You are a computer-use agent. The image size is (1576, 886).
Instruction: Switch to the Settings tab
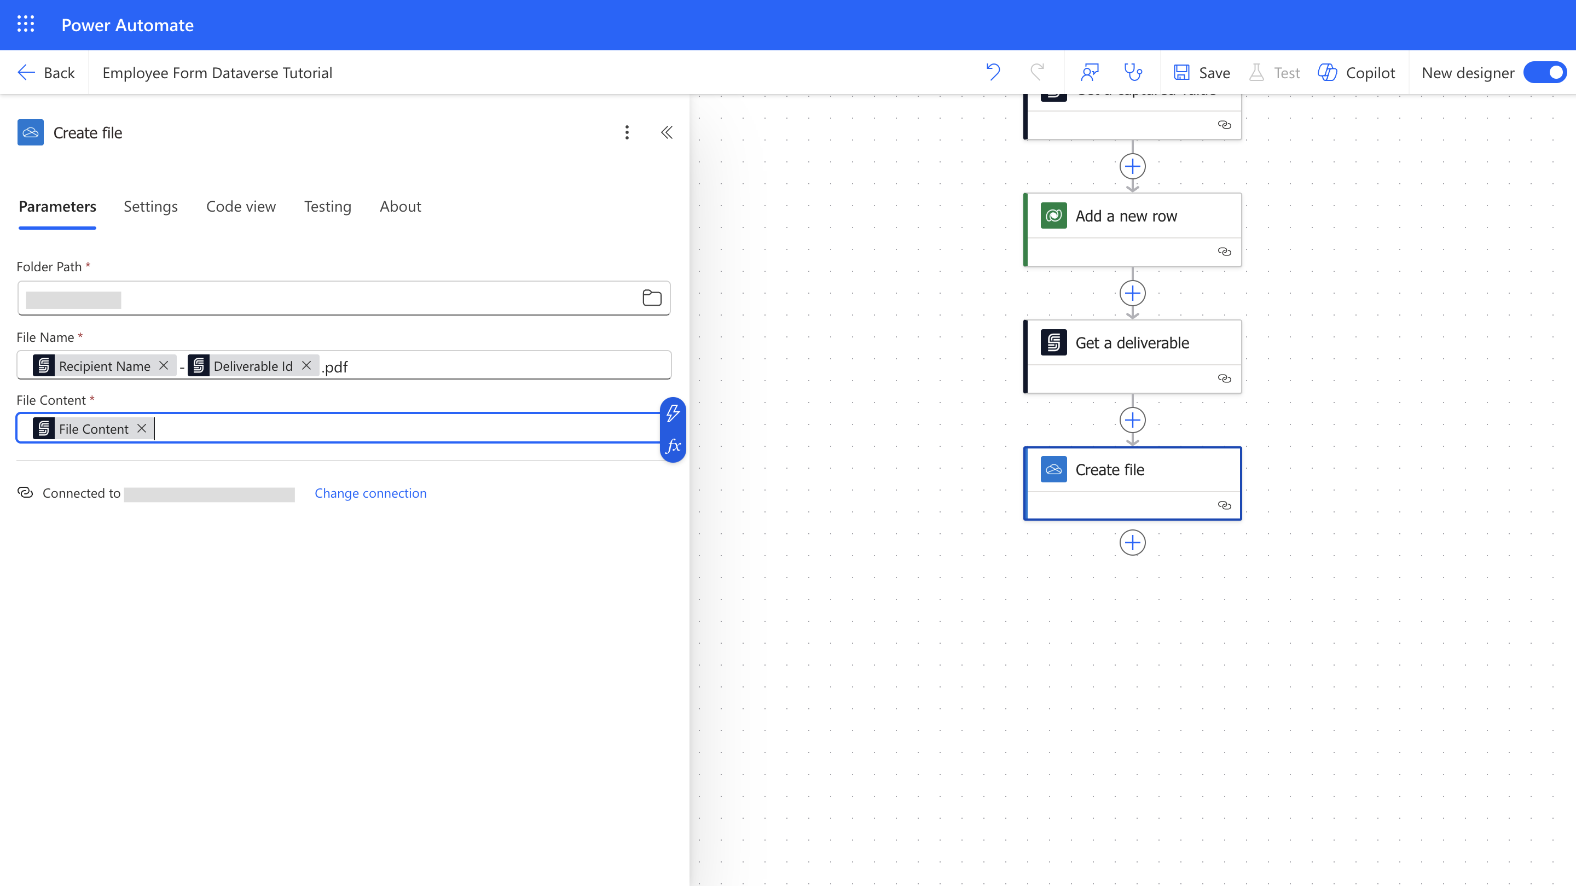[x=150, y=207]
